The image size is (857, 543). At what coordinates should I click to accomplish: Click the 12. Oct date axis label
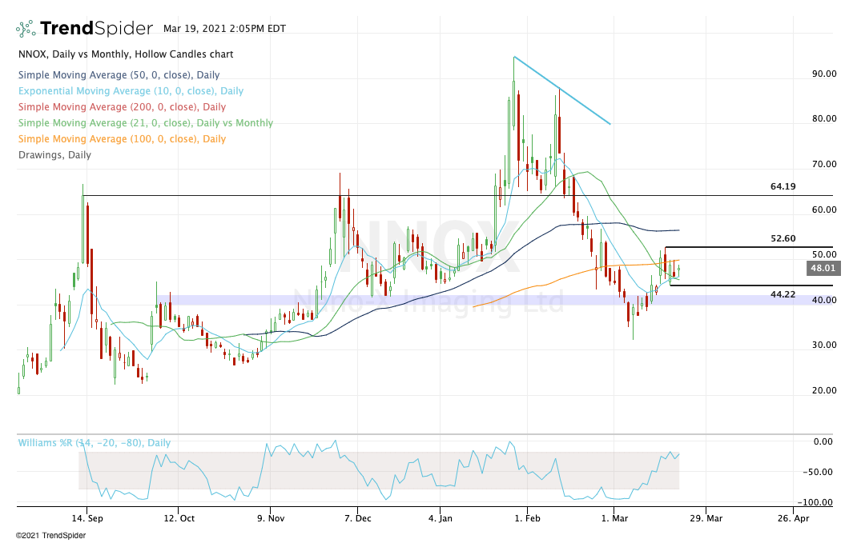[179, 518]
